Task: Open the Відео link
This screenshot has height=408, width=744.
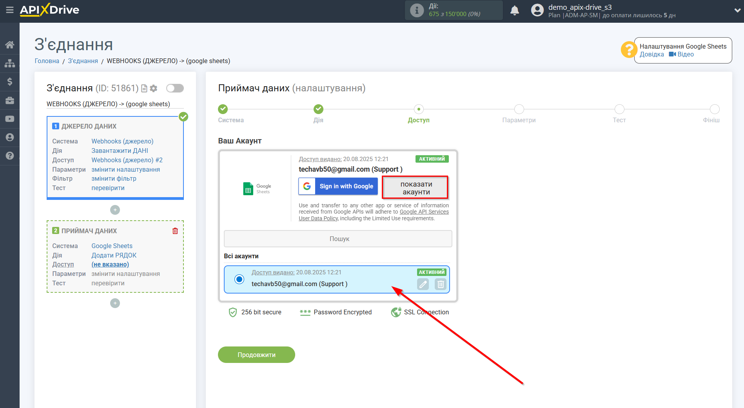Action: (682, 54)
